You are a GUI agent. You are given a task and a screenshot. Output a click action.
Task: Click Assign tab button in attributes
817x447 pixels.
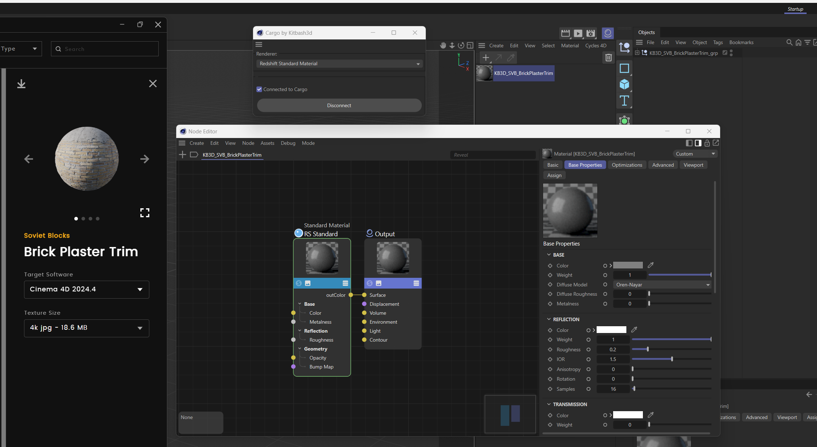point(554,175)
